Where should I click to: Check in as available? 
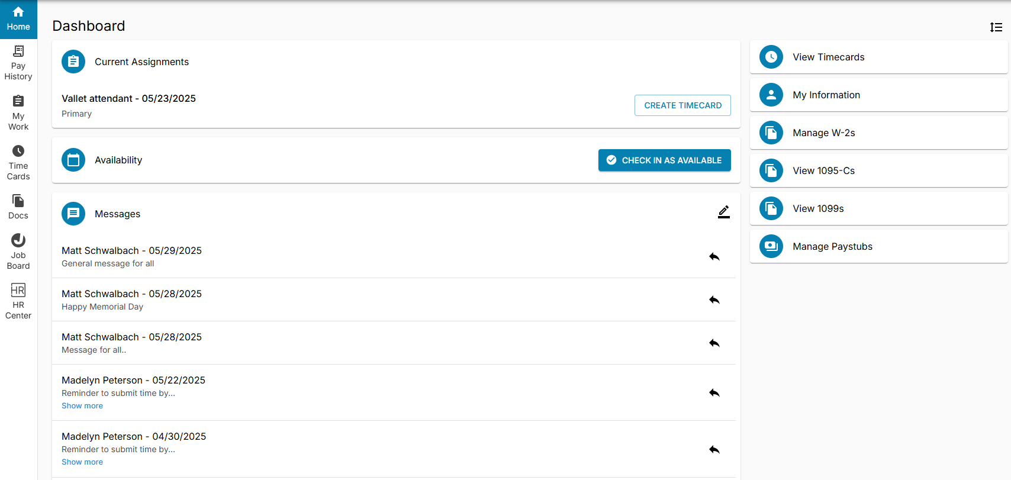pyautogui.click(x=664, y=160)
